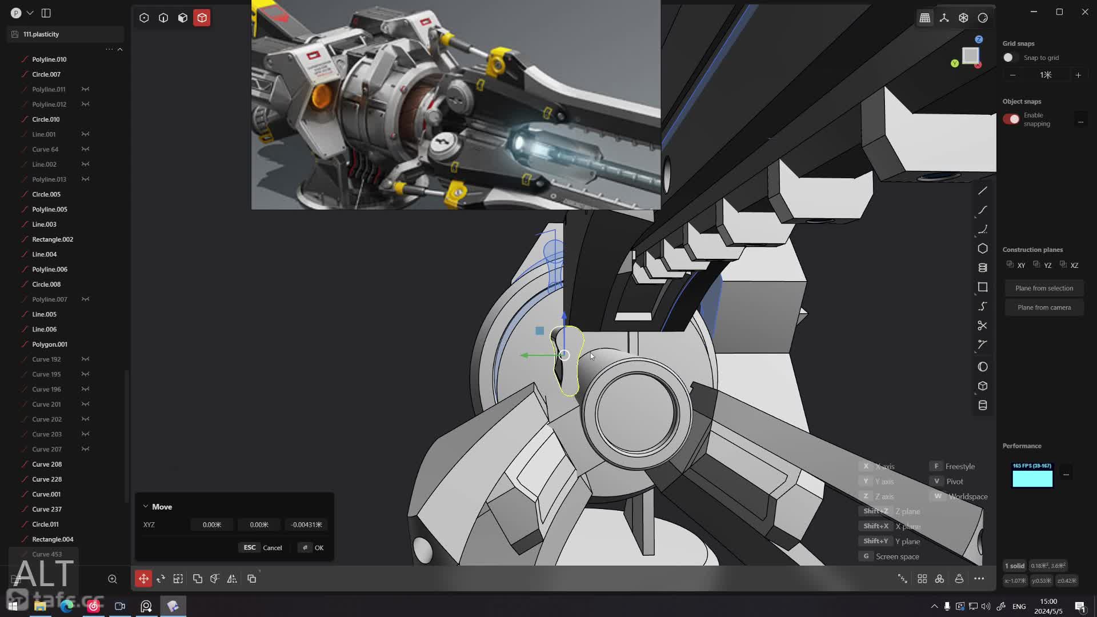The width and height of the screenshot is (1097, 617).
Task: Toggle the viewport grid icon
Action: tap(925, 18)
